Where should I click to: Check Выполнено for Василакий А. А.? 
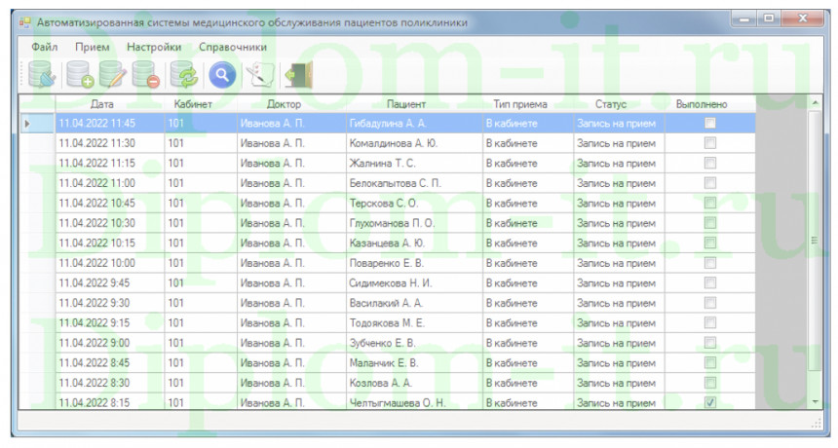(709, 303)
